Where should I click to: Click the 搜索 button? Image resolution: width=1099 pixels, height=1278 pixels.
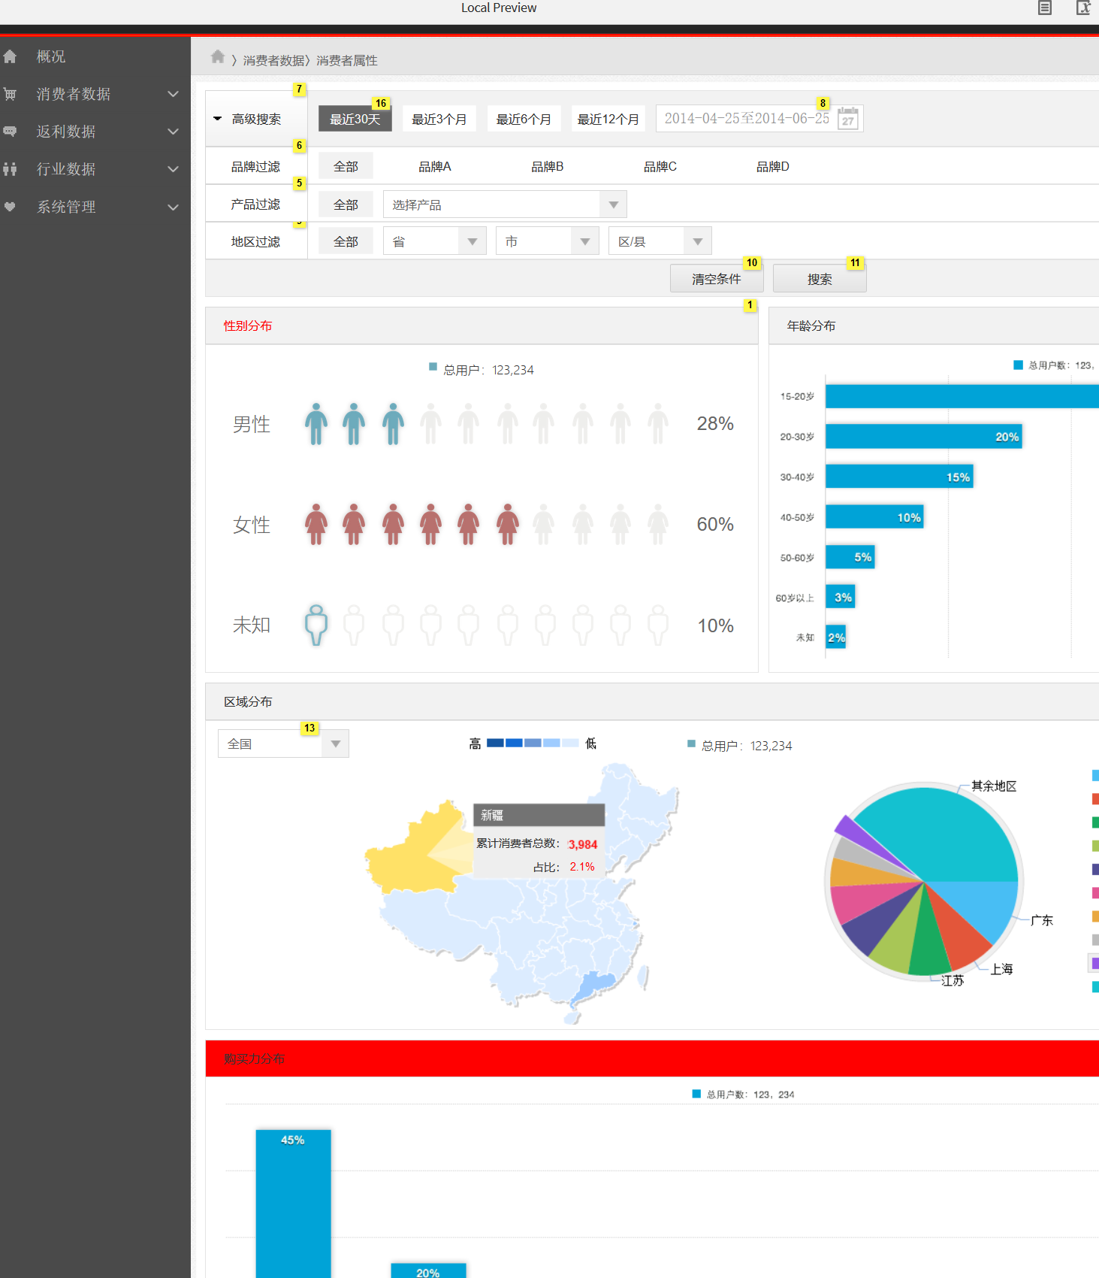(x=820, y=279)
